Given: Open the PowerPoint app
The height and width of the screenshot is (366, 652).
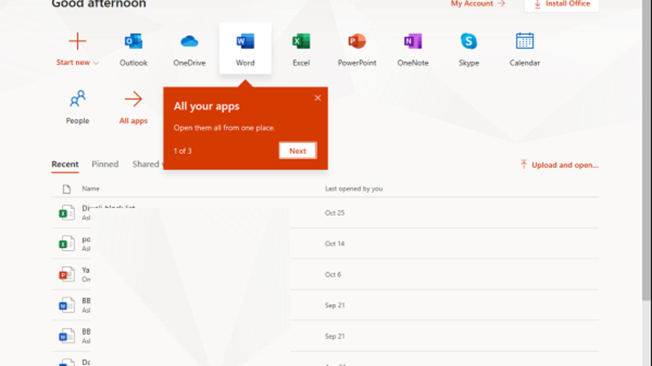Looking at the screenshot, I should (x=357, y=49).
